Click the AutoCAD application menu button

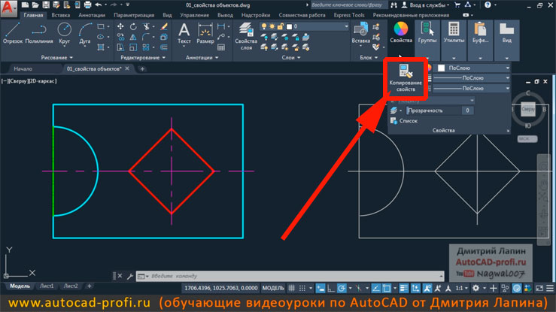(8, 8)
